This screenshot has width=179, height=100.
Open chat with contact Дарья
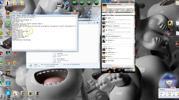[x=117, y=19]
